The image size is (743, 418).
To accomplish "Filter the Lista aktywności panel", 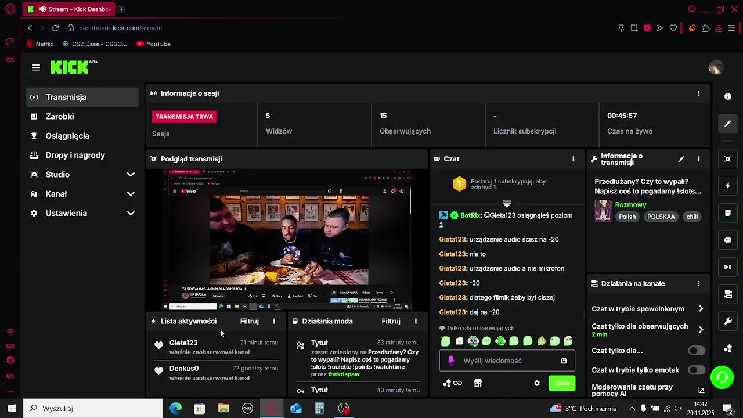I will 250,321.
